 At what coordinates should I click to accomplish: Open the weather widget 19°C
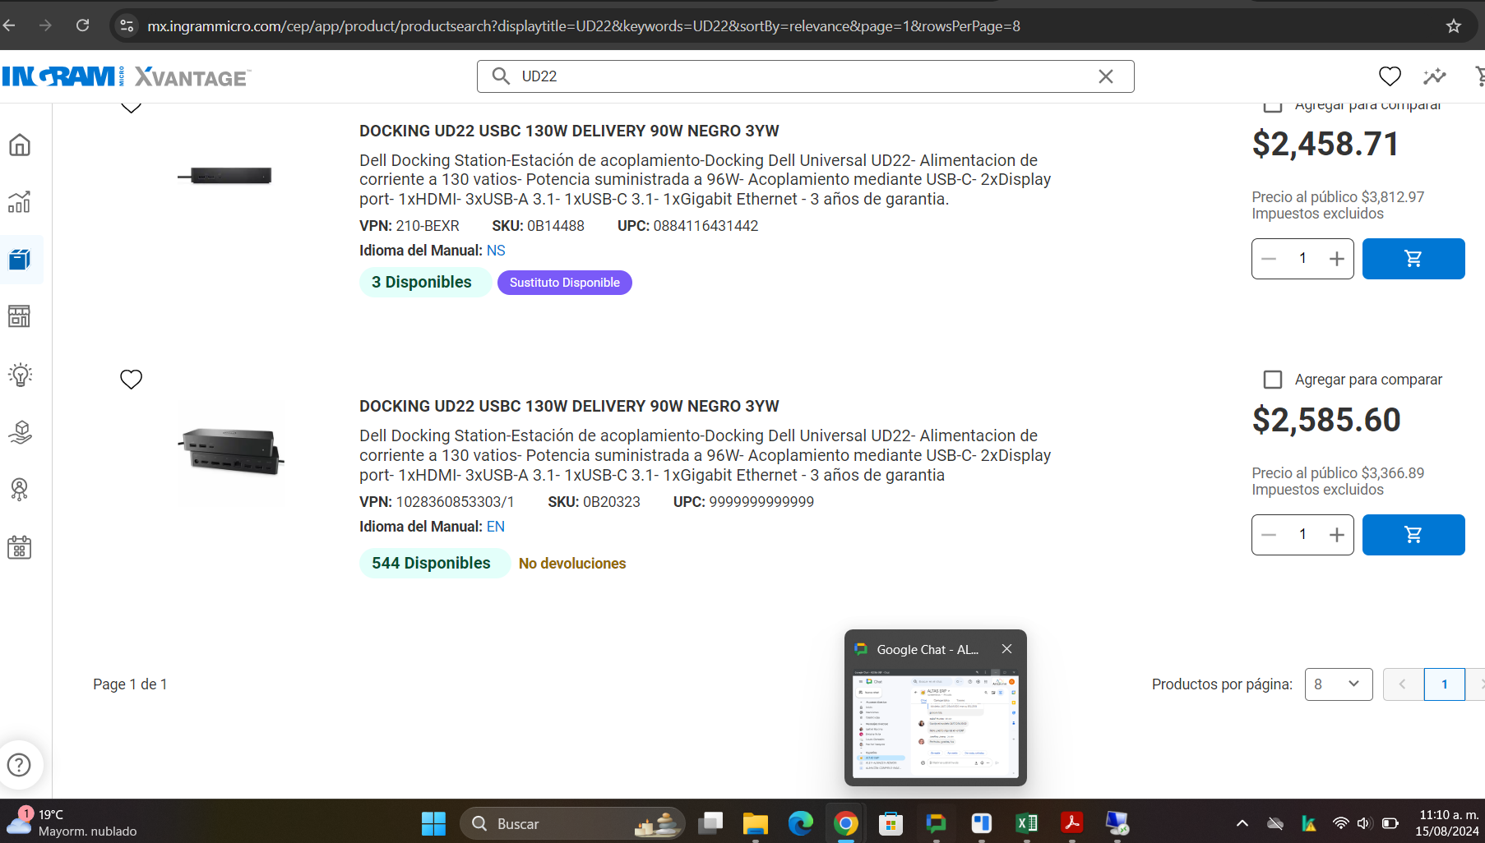[x=72, y=822]
